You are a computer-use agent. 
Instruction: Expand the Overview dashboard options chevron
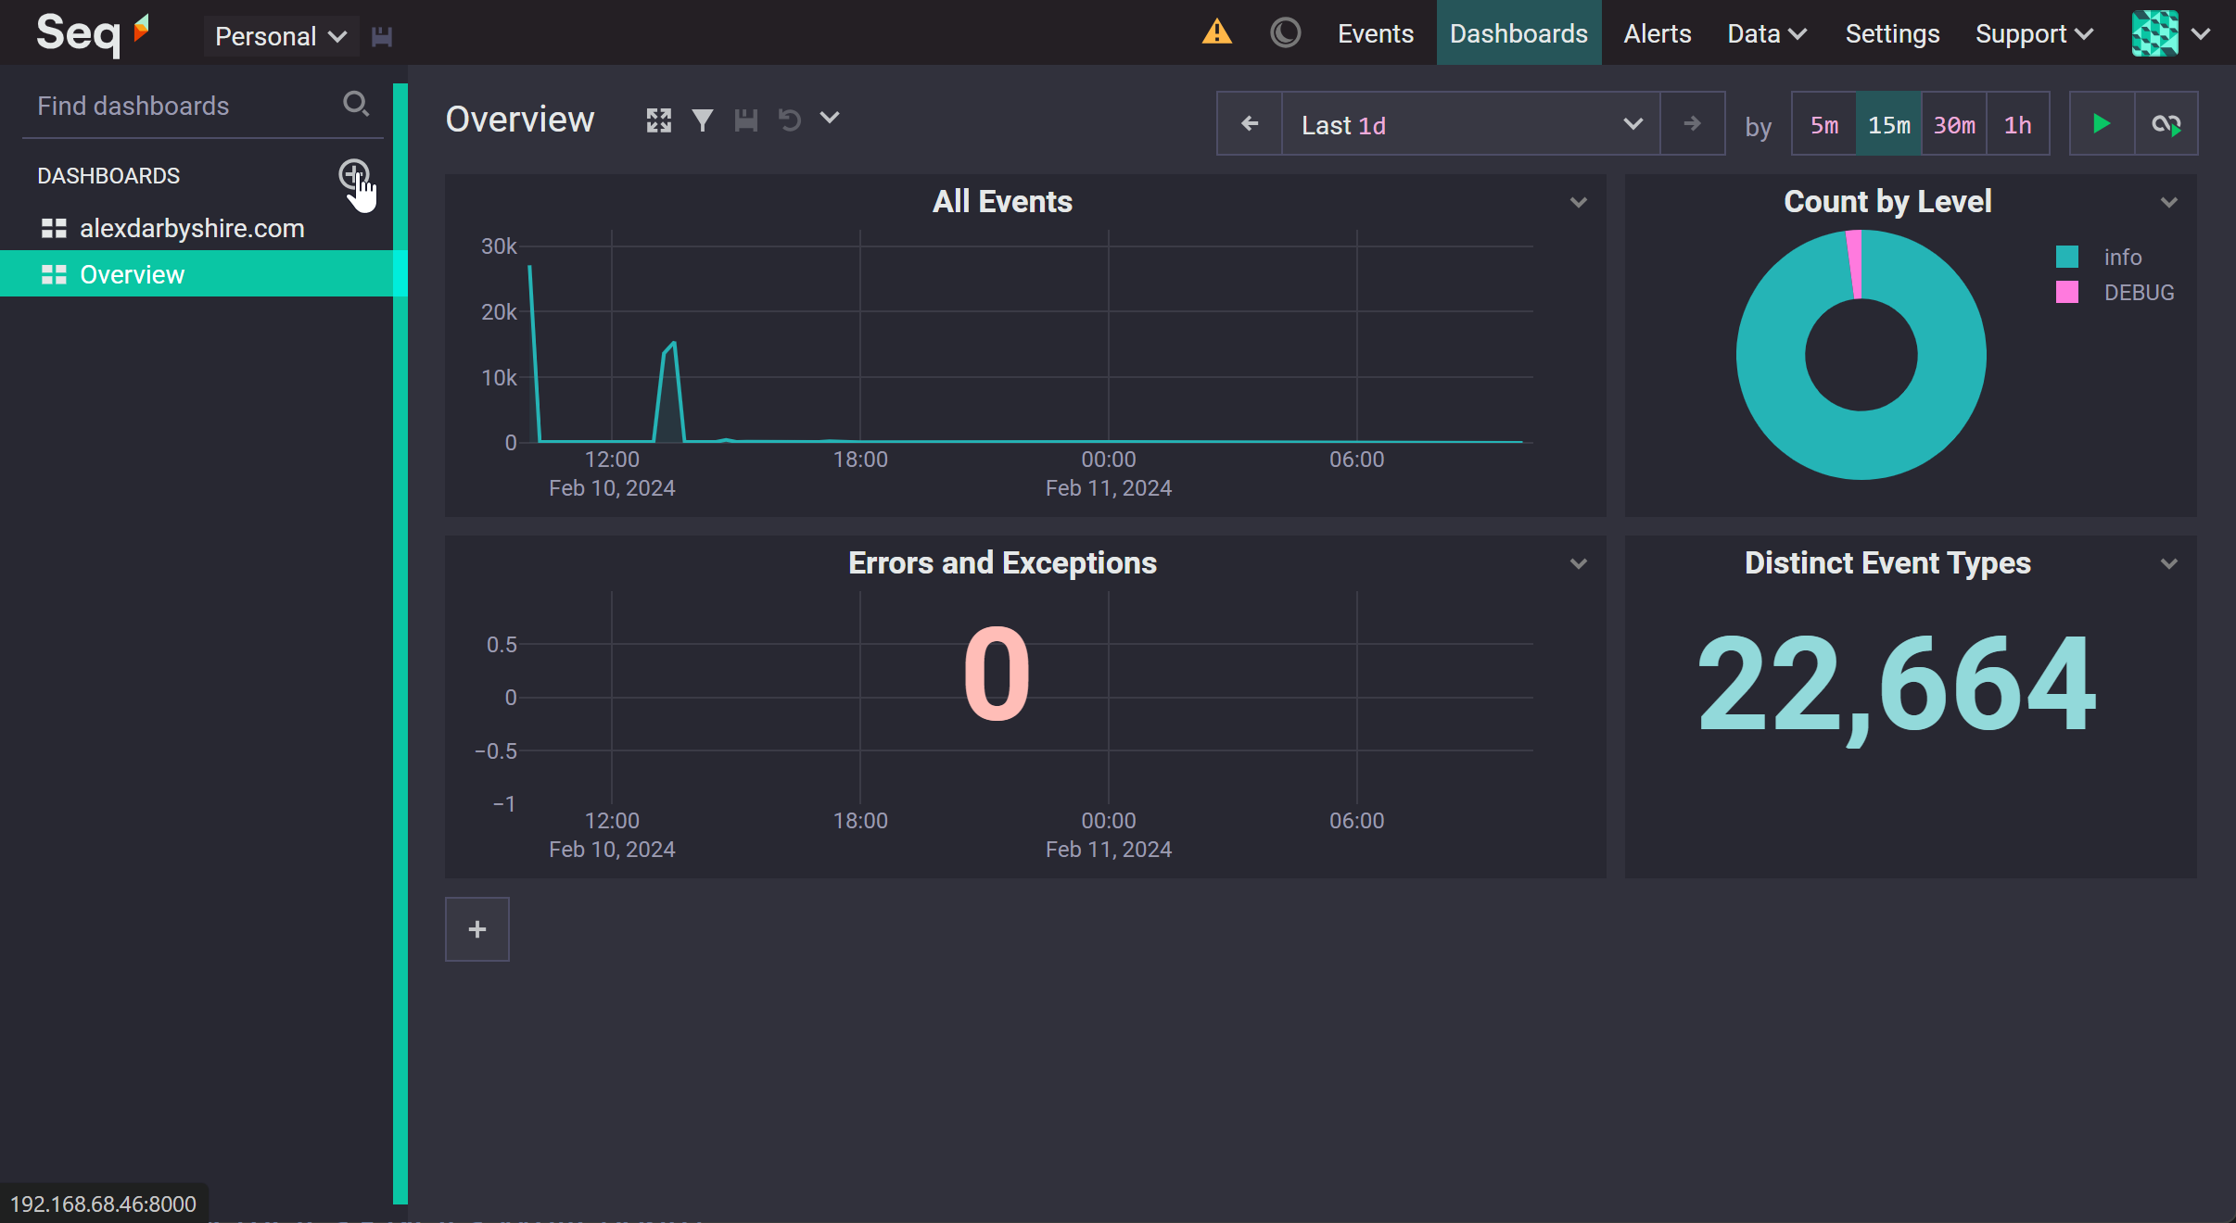pos(830,119)
